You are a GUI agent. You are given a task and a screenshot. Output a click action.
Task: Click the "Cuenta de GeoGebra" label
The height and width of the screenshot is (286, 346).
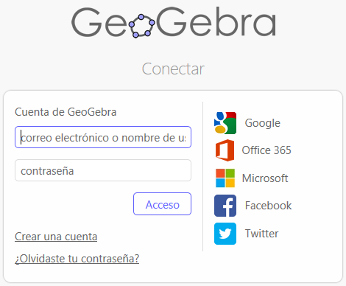point(66,112)
